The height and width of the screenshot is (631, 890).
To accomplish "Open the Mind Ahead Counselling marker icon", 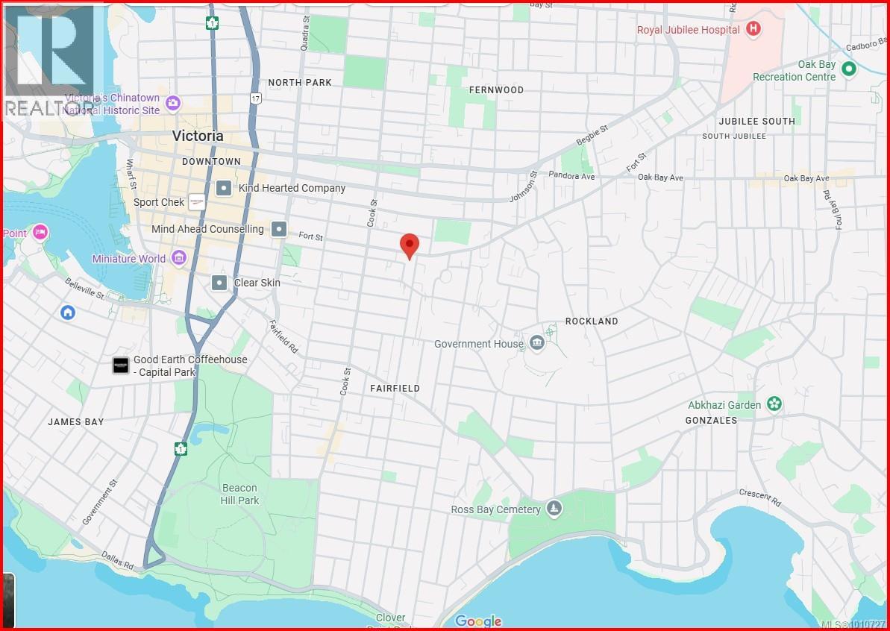I will (279, 229).
